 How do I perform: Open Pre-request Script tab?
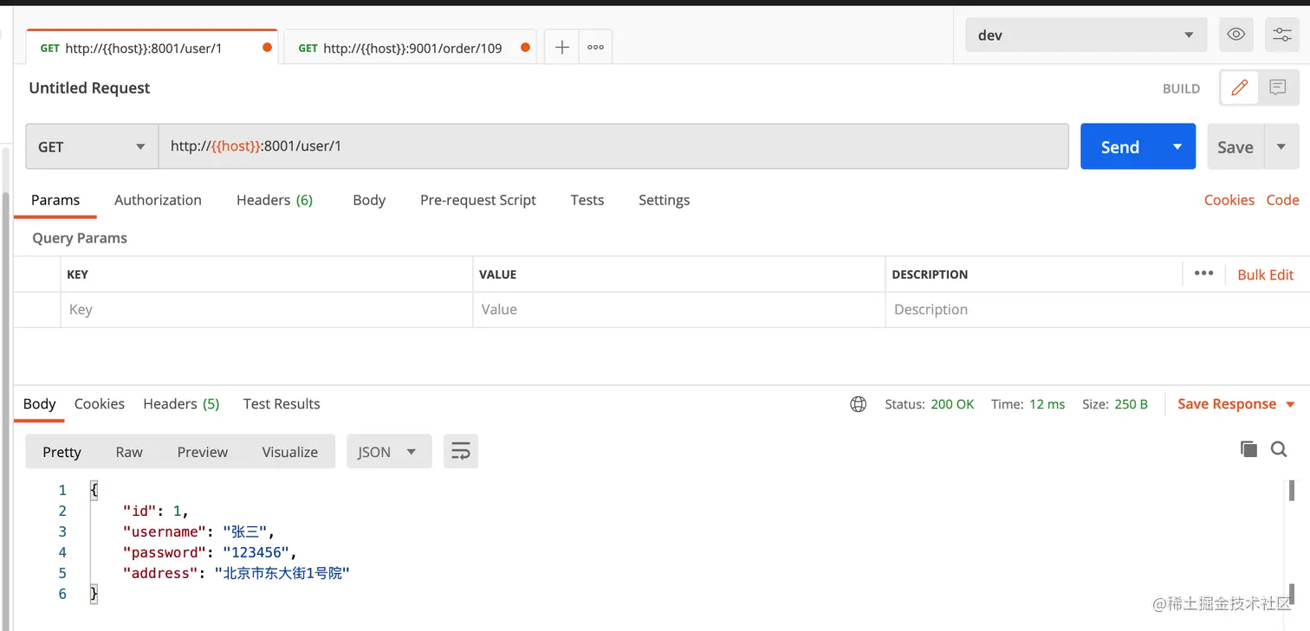(478, 200)
